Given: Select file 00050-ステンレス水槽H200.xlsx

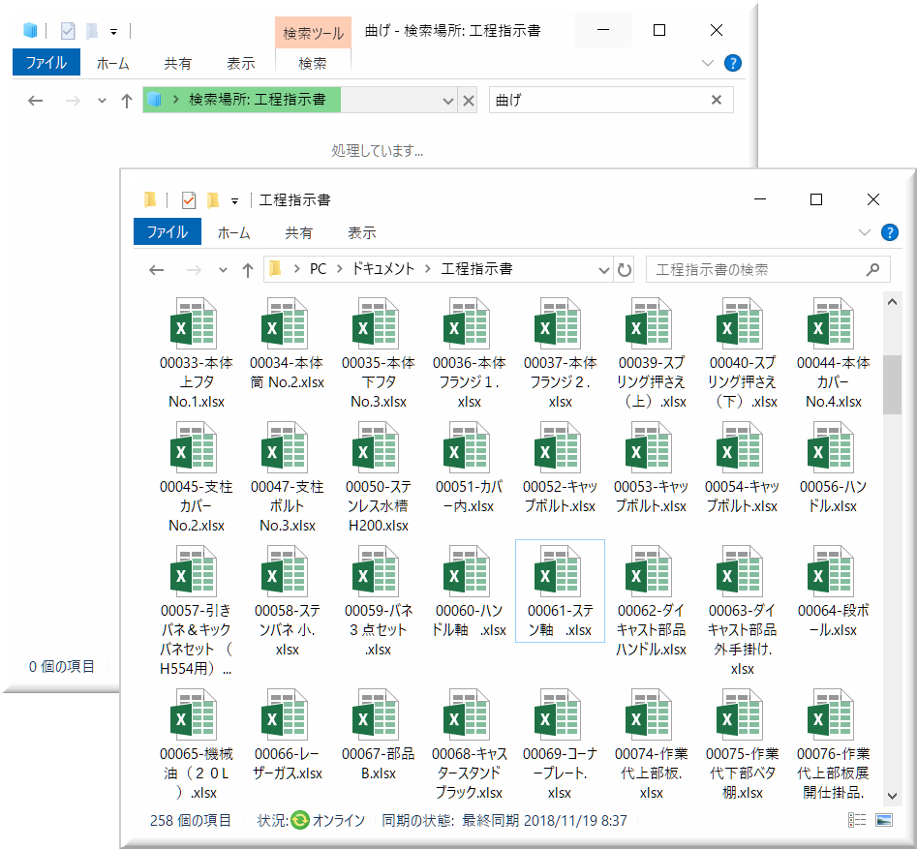Looking at the screenshot, I should pyautogui.click(x=379, y=477).
